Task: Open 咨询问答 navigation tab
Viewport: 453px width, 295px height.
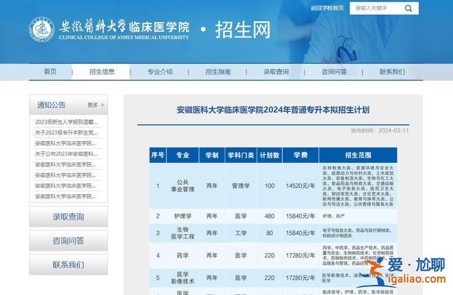Action: tap(334, 71)
